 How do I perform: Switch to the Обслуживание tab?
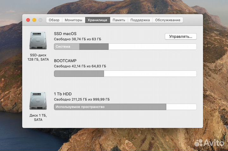168,20
